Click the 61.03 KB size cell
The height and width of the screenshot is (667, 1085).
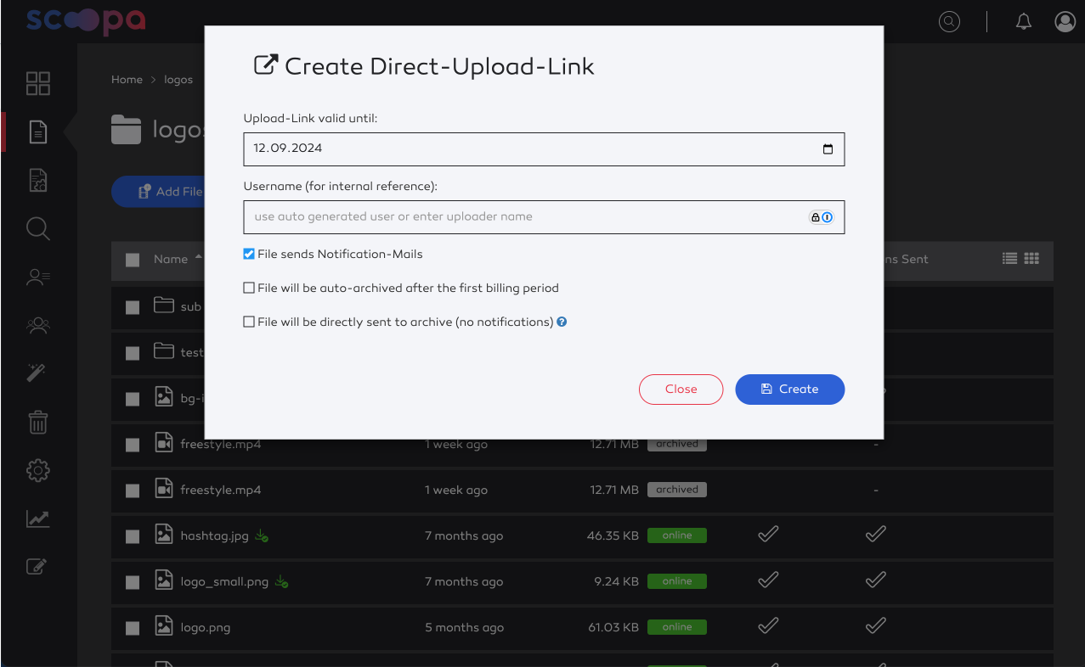[613, 628]
